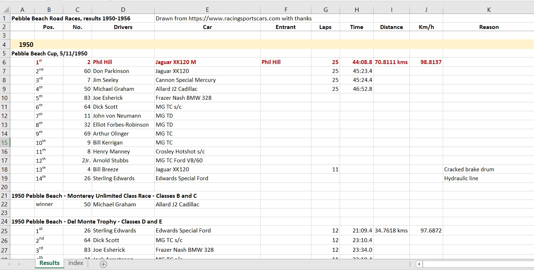Image resolution: width=534 pixels, height=270 pixels.
Task: Click 'Arthur Olinger' driver cell
Action: (x=123, y=133)
